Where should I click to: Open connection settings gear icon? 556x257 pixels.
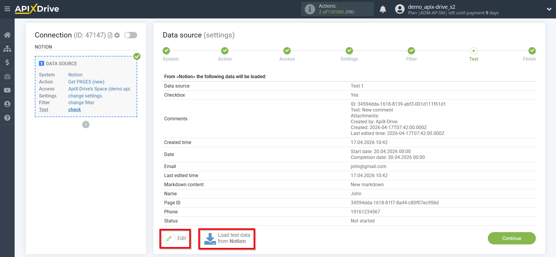[117, 35]
